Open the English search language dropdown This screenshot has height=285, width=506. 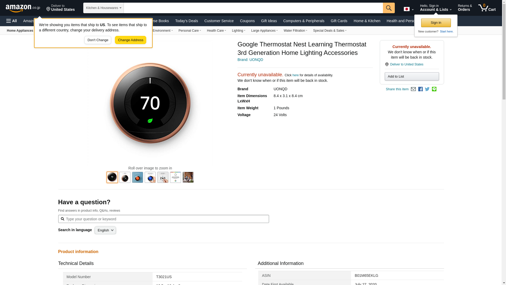pyautogui.click(x=105, y=230)
